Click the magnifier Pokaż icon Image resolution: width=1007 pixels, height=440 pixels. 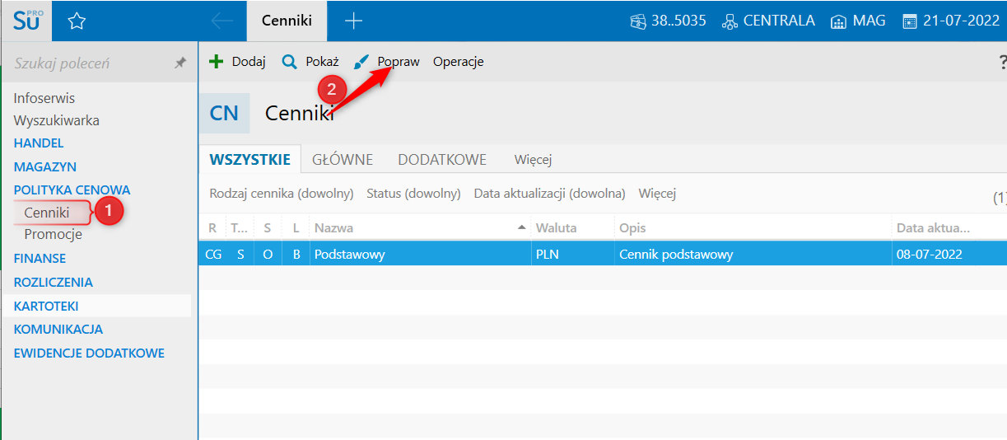289,62
